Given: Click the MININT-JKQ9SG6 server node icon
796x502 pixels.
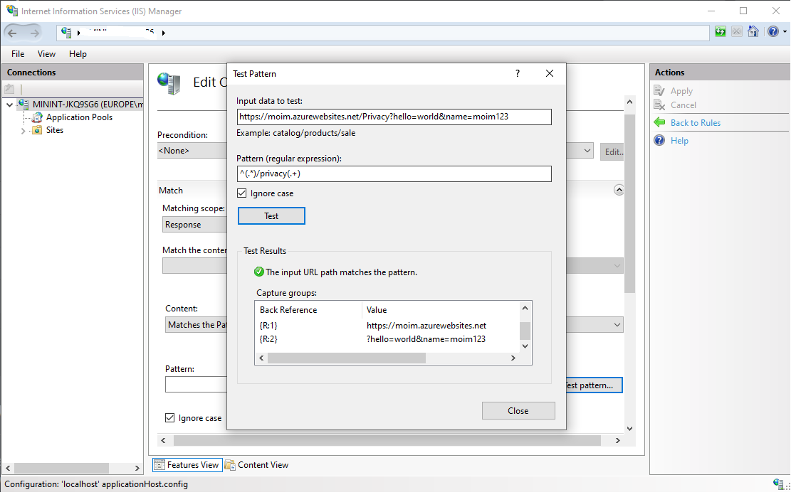Looking at the screenshot, I should point(23,105).
